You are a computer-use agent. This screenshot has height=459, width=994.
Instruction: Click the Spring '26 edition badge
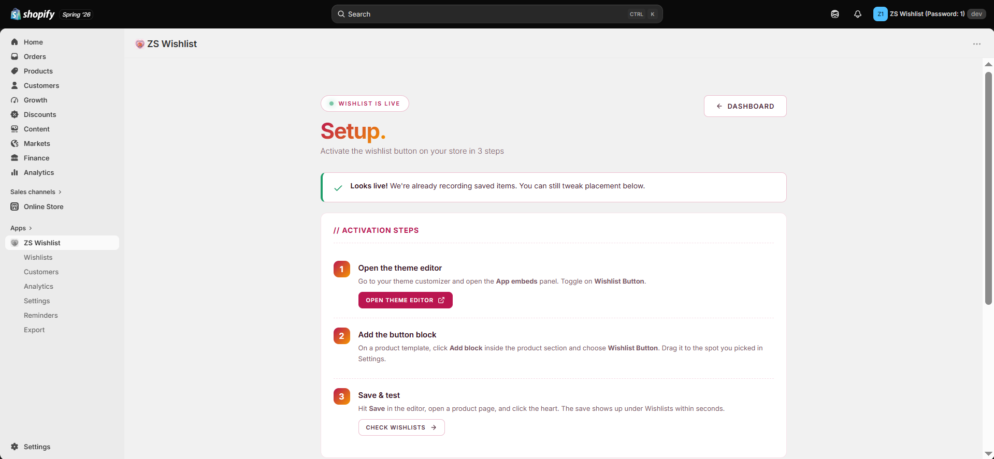tap(77, 14)
